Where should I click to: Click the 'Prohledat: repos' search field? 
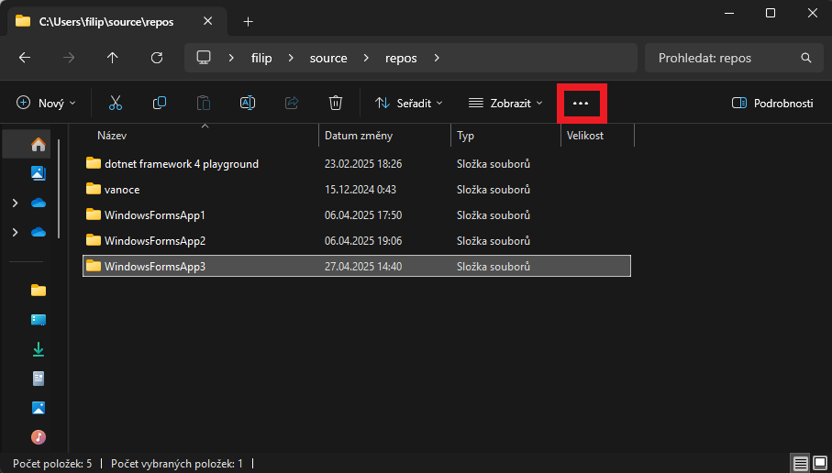725,58
